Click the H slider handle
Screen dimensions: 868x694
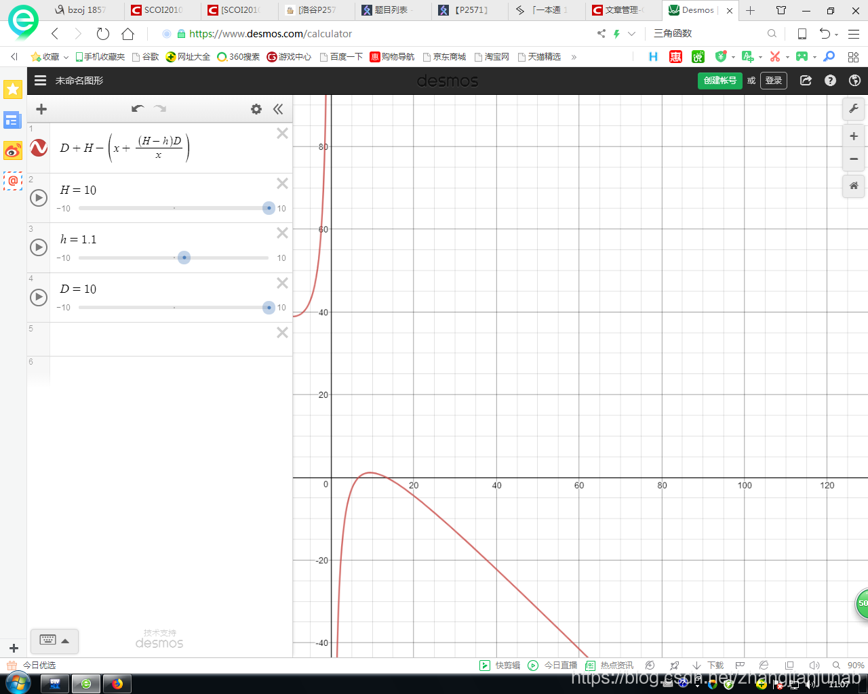[x=269, y=208]
